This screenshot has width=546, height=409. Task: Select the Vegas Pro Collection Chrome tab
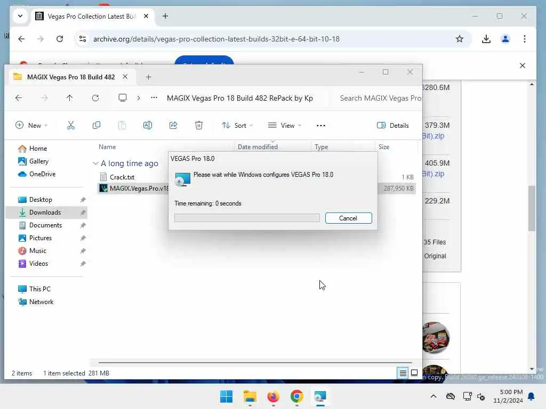pyautogui.click(x=91, y=17)
